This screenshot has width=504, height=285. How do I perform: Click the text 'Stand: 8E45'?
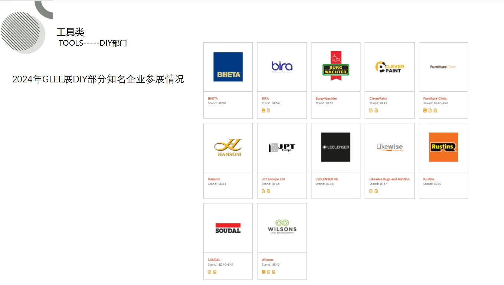point(271,265)
